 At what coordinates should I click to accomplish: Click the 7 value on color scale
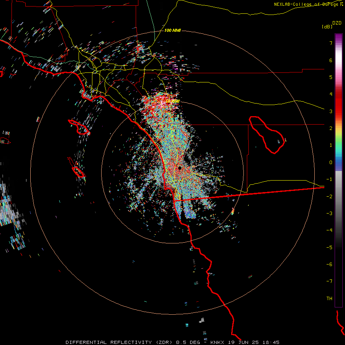(x=331, y=43)
